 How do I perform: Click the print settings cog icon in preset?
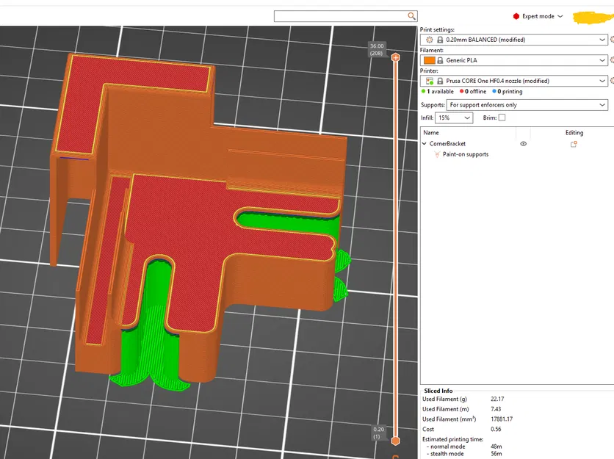pos(430,40)
